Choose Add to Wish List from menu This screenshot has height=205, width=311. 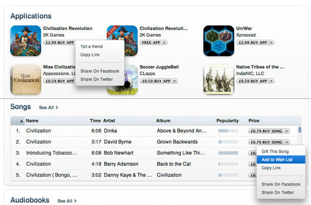281,160
